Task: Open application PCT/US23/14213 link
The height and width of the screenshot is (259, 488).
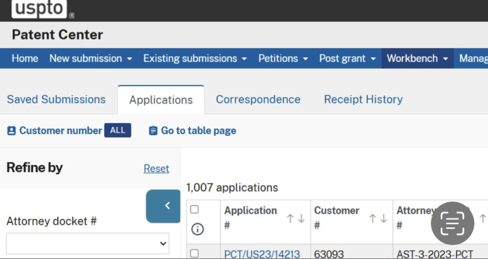Action: click(x=262, y=254)
